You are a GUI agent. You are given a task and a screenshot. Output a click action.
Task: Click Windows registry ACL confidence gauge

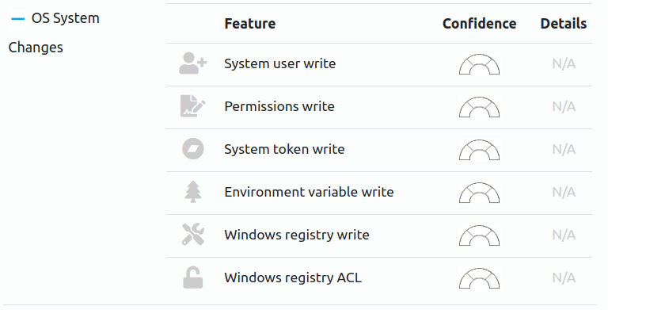tap(479, 278)
